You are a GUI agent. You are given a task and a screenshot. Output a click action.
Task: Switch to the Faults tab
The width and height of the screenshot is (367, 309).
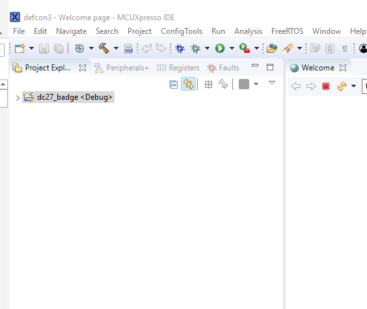(x=223, y=68)
